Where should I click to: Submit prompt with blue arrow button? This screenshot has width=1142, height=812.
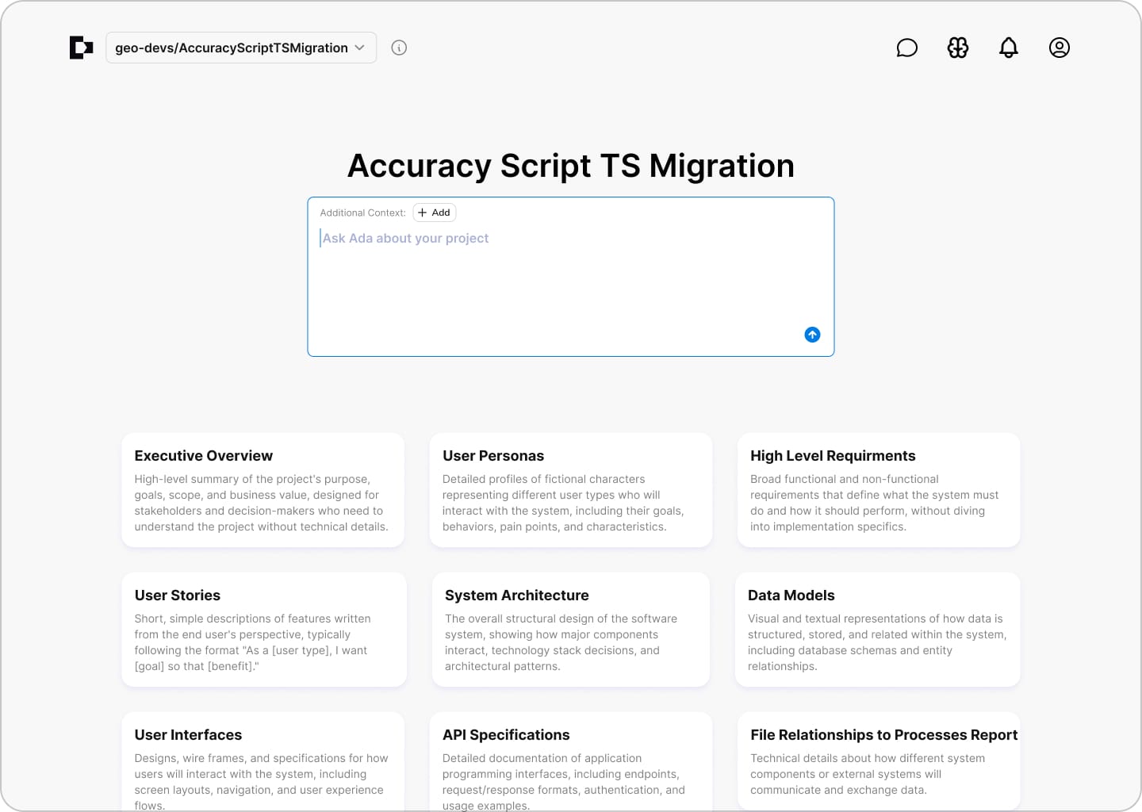tap(812, 335)
